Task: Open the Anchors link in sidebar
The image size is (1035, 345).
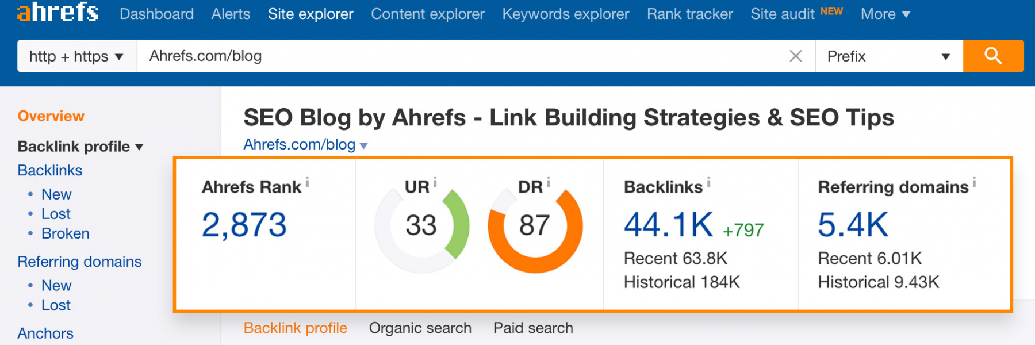Action: pyautogui.click(x=45, y=333)
